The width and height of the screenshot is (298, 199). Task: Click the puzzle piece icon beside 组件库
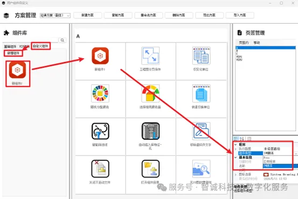point(6,33)
